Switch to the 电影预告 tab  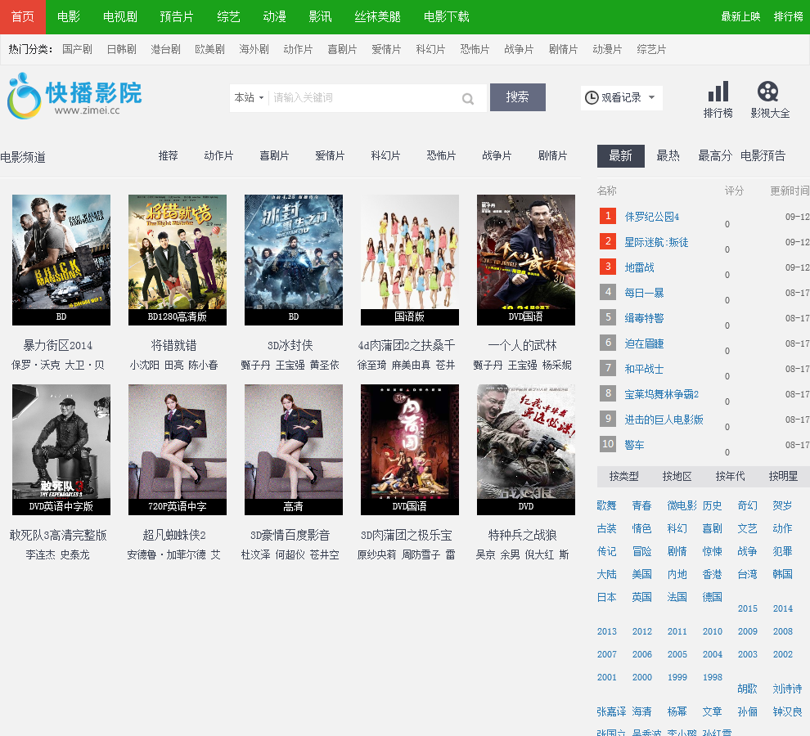point(763,156)
